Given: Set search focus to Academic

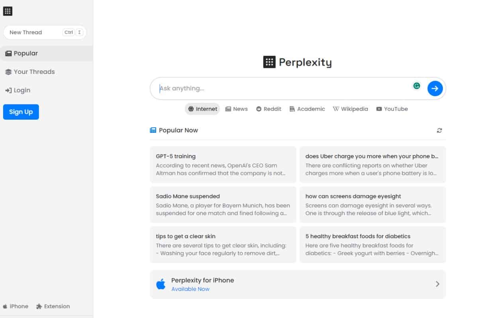Looking at the screenshot, I should (307, 109).
